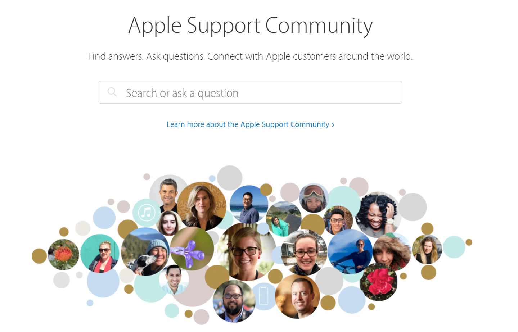Select the red rose photo bubble

pos(379,282)
